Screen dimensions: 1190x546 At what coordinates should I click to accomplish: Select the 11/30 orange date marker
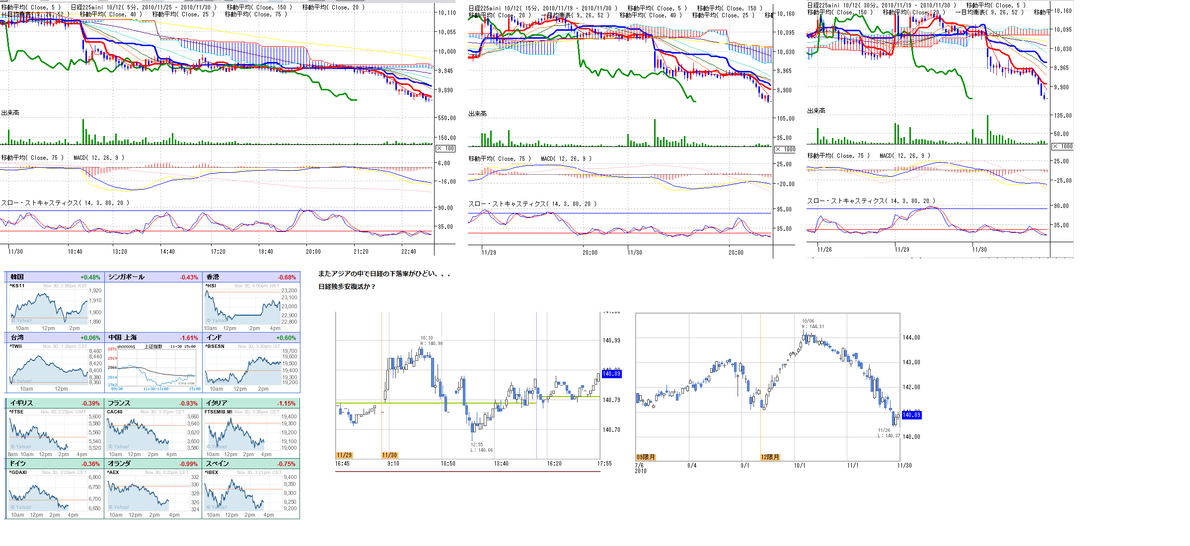tap(389, 455)
